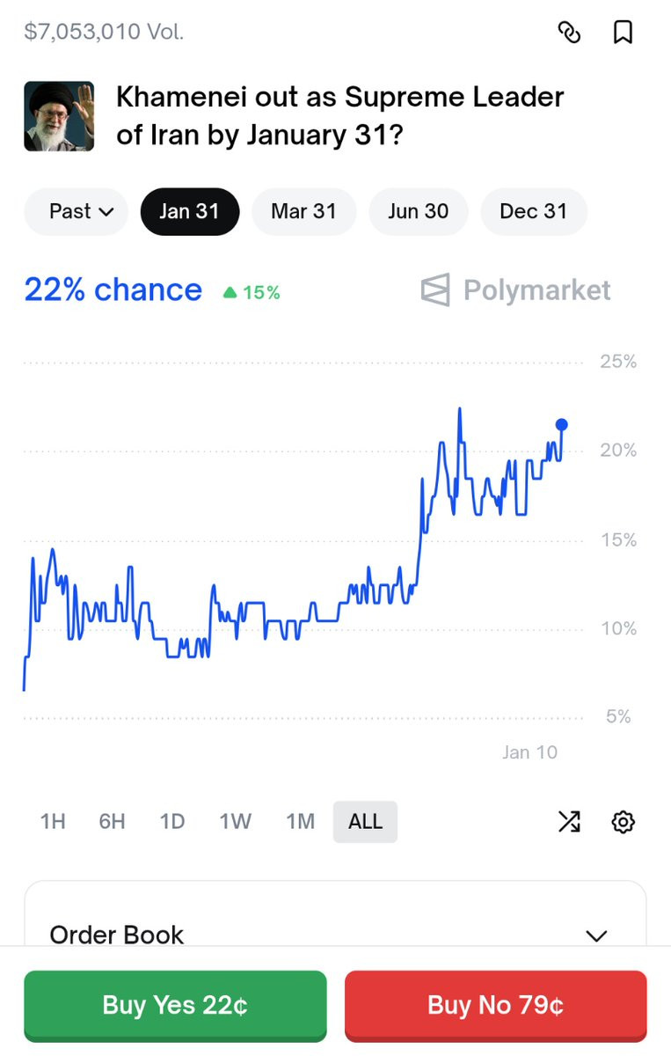Image resolution: width=671 pixels, height=1056 pixels.
Task: Choose the Dec 31 date option
Action: tap(533, 211)
